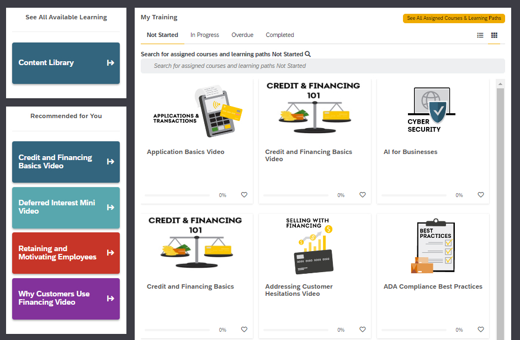Open ADA Compliance Best Practices title
520x340 pixels.
[x=433, y=286]
